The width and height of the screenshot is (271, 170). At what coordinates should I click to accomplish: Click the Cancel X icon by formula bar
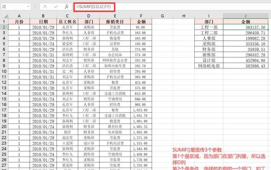coord(45,7)
